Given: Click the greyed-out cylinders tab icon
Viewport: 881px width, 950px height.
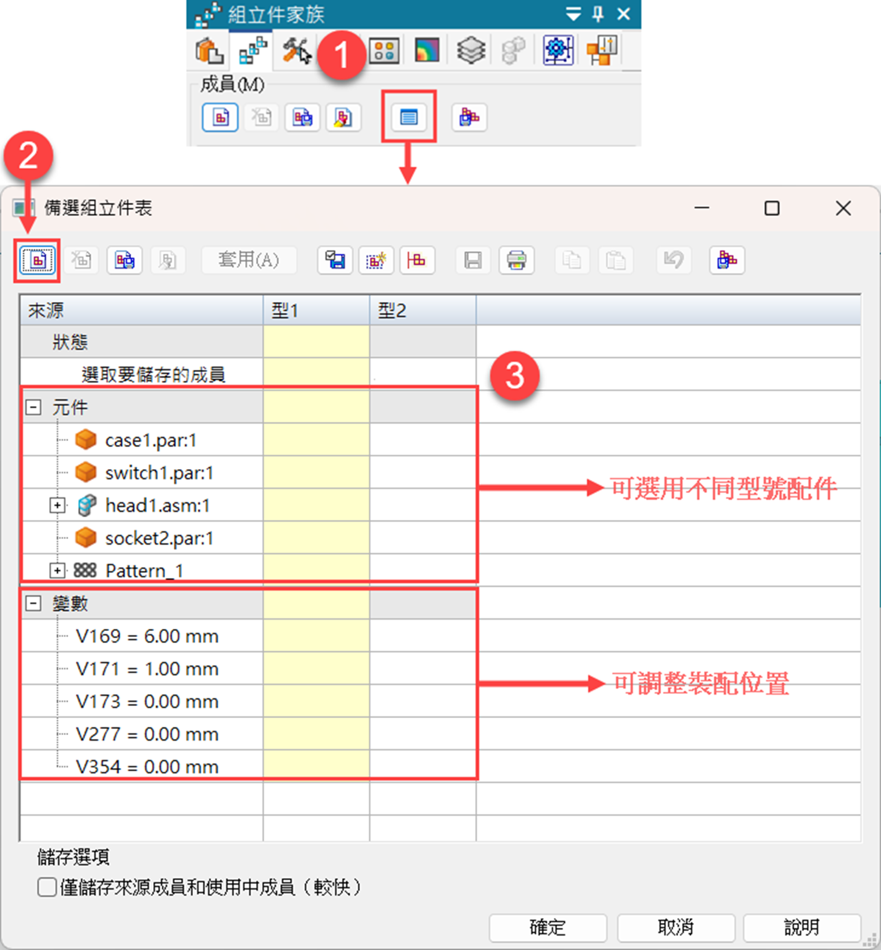Looking at the screenshot, I should 513,50.
